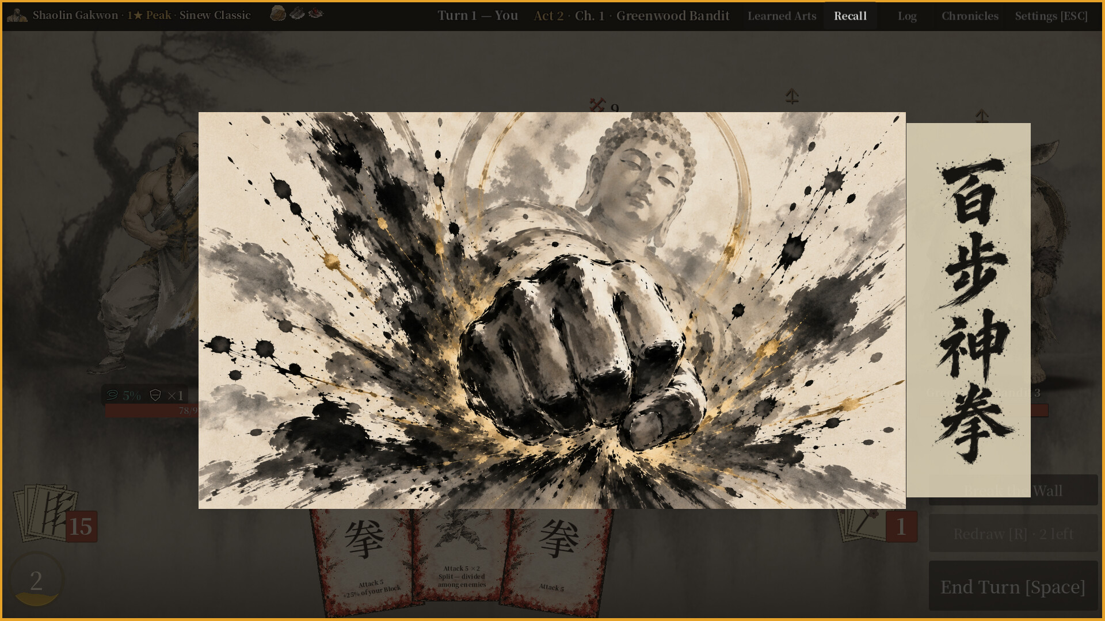Open the draw pile showing 15 cards

[55, 513]
